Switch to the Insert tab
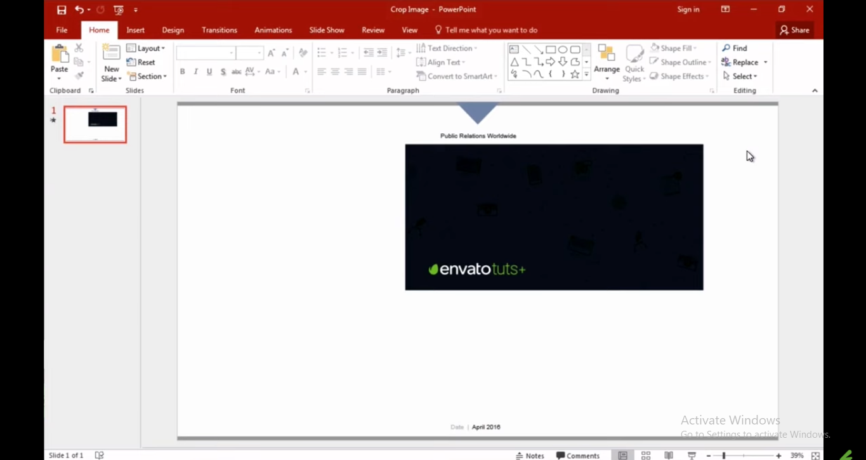The image size is (866, 460). click(x=135, y=30)
